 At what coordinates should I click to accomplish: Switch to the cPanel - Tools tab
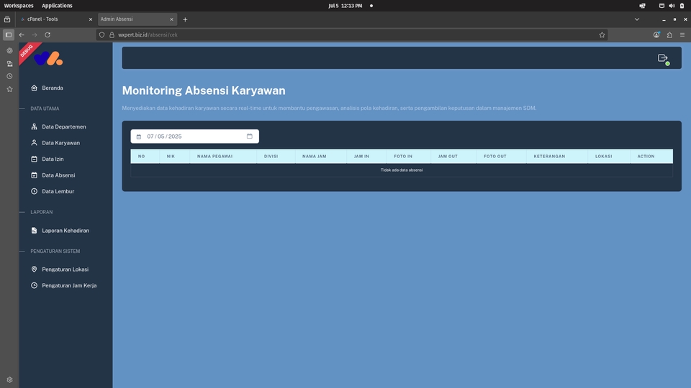point(55,19)
